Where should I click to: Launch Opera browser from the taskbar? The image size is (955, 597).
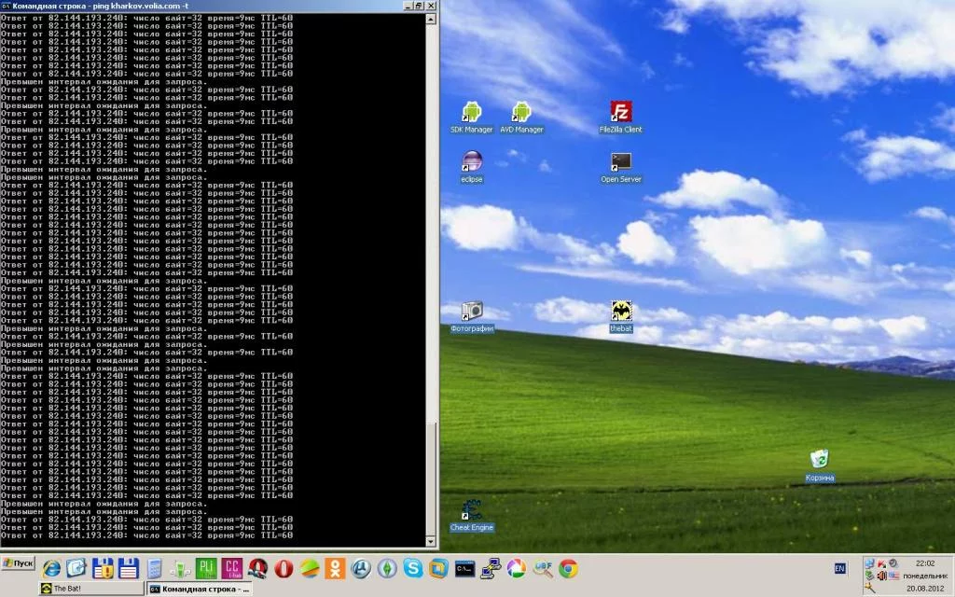[x=283, y=568]
